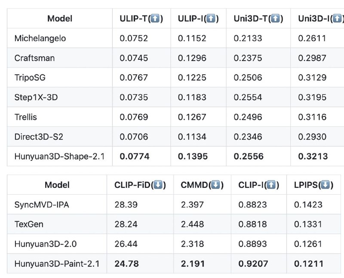The height and width of the screenshot is (278, 344).
Task: Click Craftsman ULIP-I value 0.1296
Action: click(192, 58)
